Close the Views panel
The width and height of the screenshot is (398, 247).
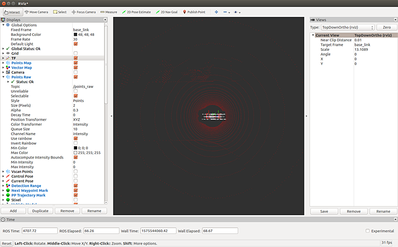pyautogui.click(x=395, y=20)
